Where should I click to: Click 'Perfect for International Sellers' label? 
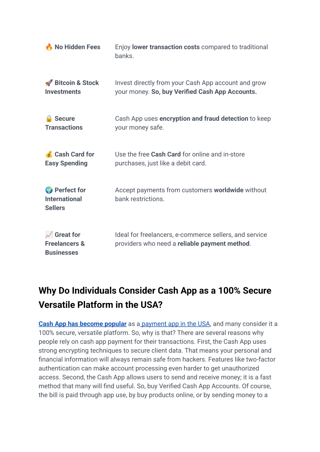tap(65, 199)
